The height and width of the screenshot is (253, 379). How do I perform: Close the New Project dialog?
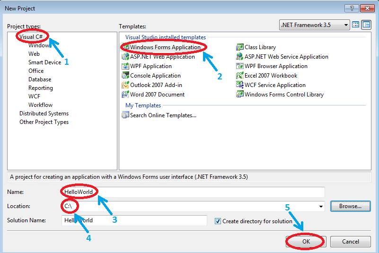pos(367,9)
